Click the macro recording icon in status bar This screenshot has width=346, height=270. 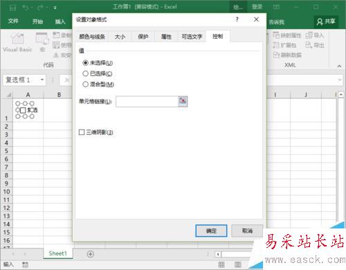(25, 264)
